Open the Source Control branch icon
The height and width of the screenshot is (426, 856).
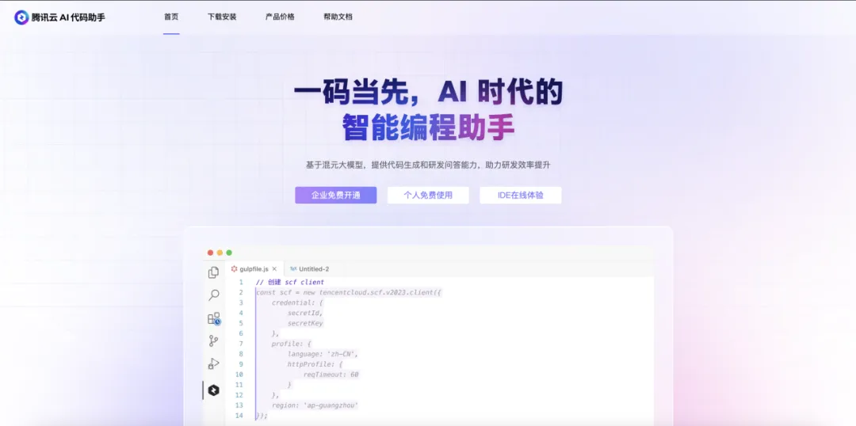click(213, 341)
